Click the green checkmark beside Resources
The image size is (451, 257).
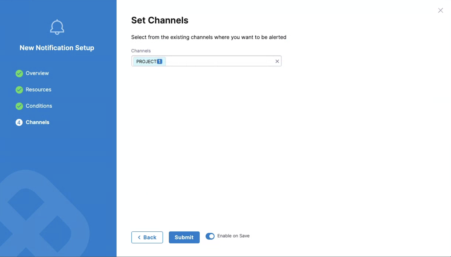tap(19, 90)
